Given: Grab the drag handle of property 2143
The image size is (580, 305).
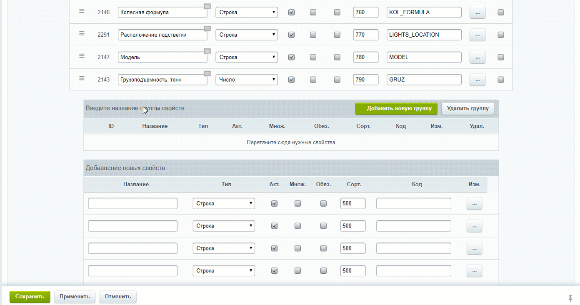Looking at the screenshot, I should pyautogui.click(x=82, y=78).
